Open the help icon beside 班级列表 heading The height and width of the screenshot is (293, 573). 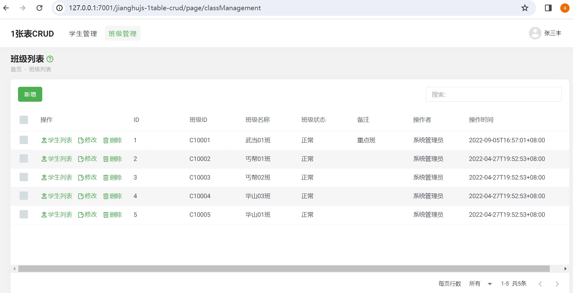click(50, 59)
